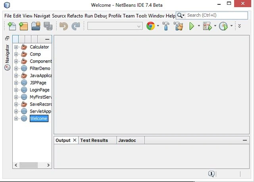This screenshot has height=182, width=254.
Task: Click the New Project toolbar icon
Action: [23, 26]
